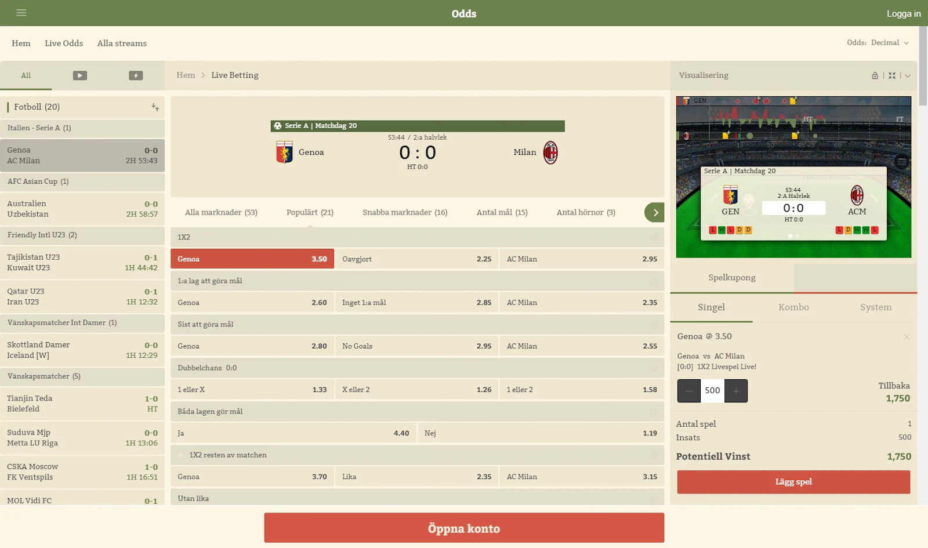Increase stake with the plus button
Viewport: 928px width, 548px height.
[x=736, y=391]
